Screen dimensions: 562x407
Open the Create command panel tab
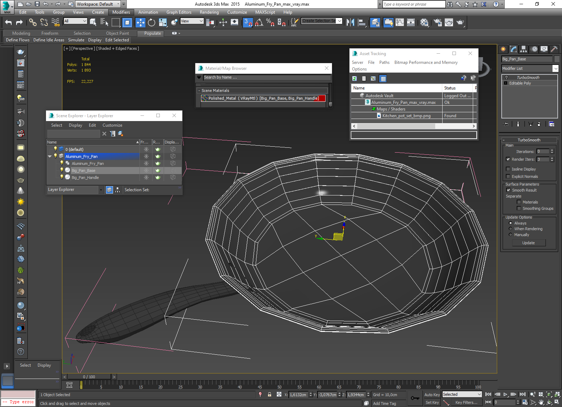[503, 49]
